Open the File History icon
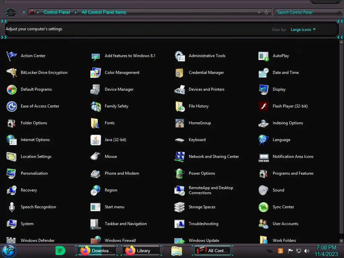The image size is (344, 258). 180,106
